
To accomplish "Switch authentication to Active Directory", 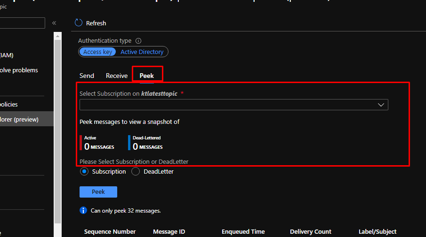I will 142,52.
